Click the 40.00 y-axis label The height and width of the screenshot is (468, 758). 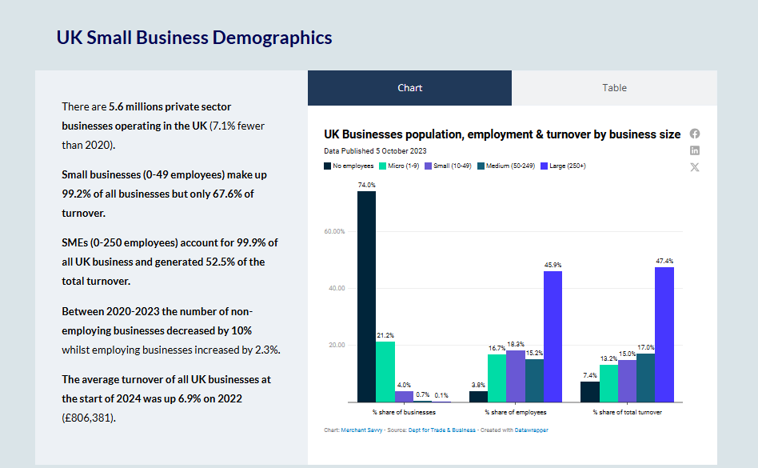click(337, 288)
